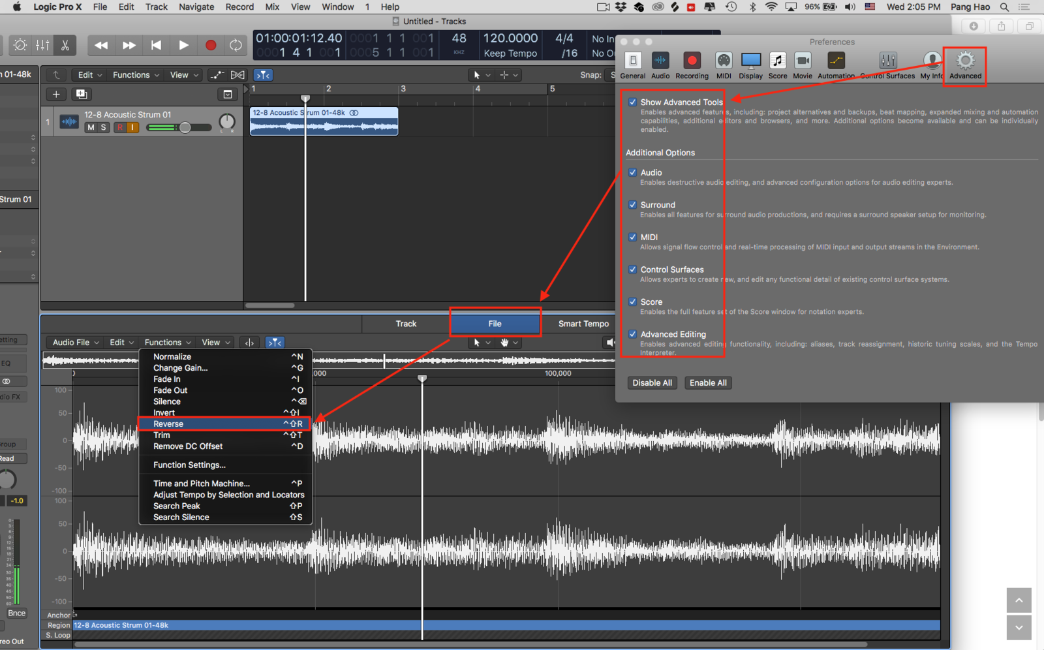This screenshot has height=650, width=1044.
Task: Open the General preferences pane
Action: coord(632,65)
